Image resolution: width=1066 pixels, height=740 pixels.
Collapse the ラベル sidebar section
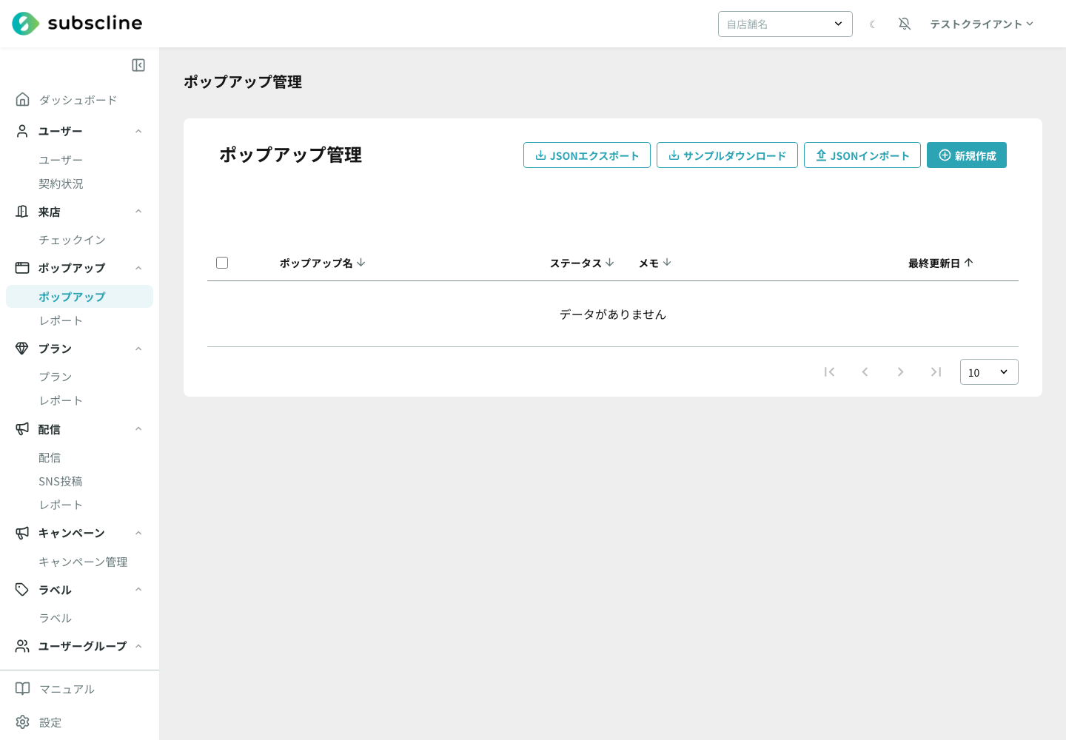138,590
